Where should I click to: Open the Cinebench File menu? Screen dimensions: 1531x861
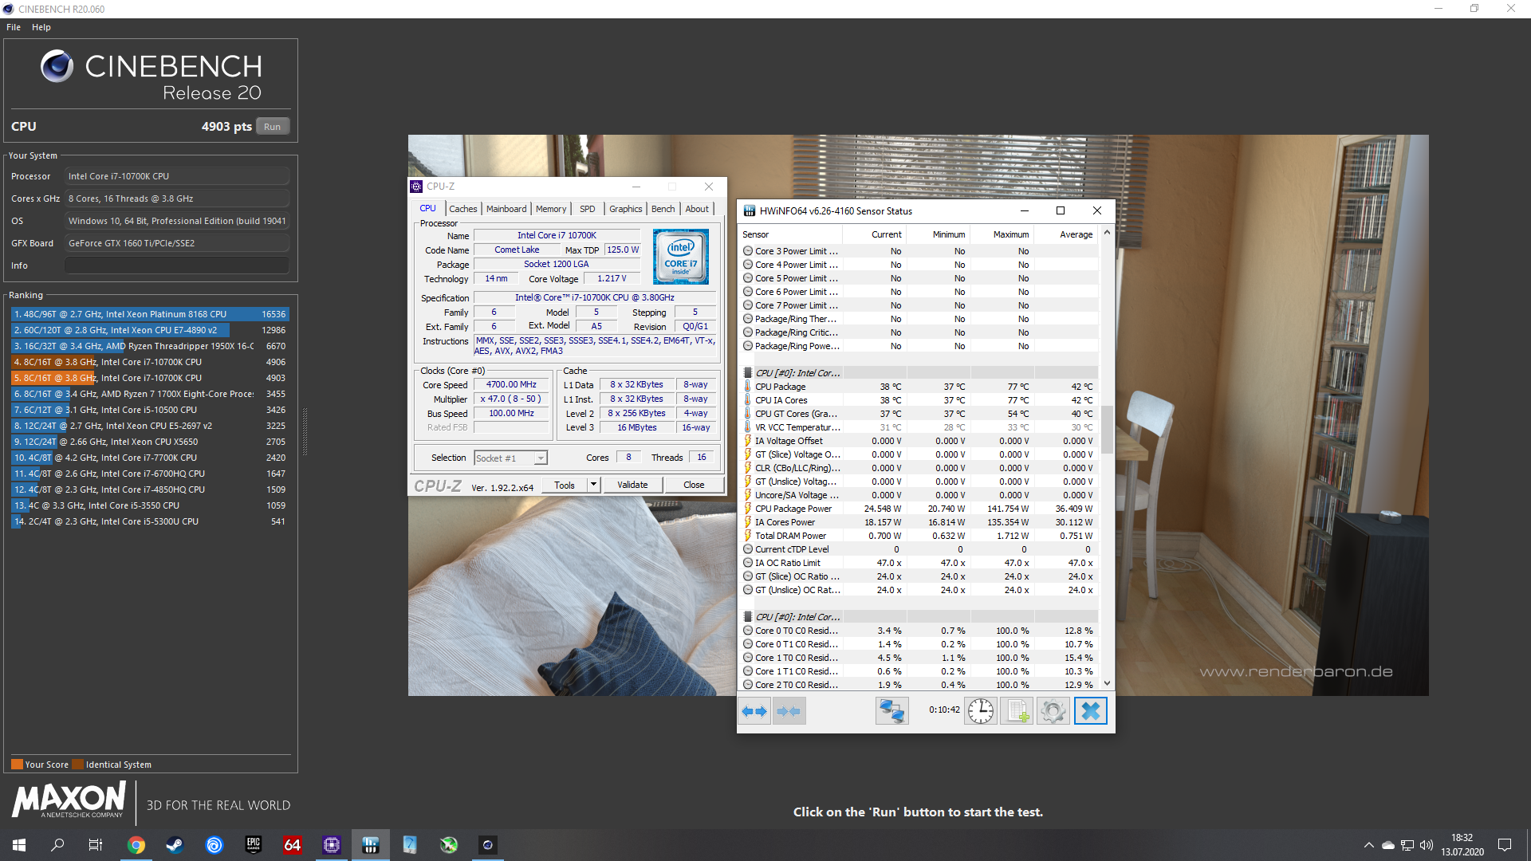(x=14, y=27)
